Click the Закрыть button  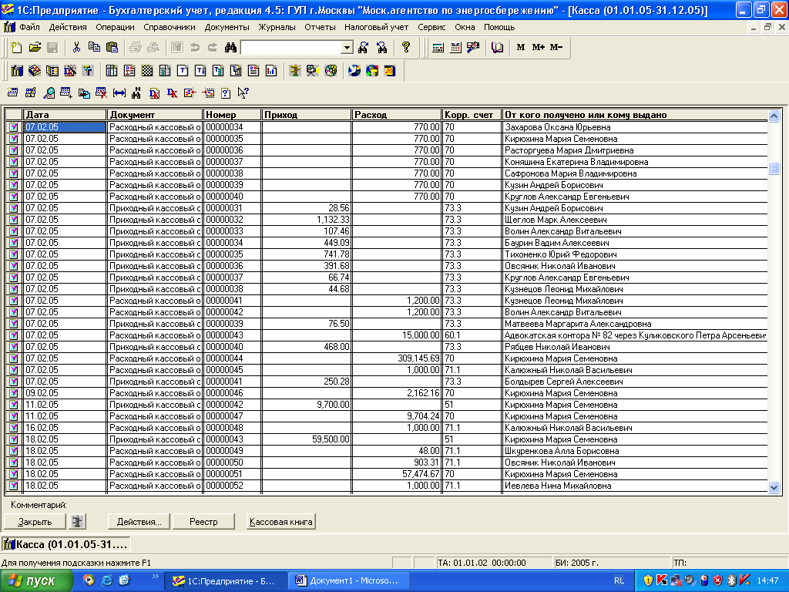click(x=35, y=522)
